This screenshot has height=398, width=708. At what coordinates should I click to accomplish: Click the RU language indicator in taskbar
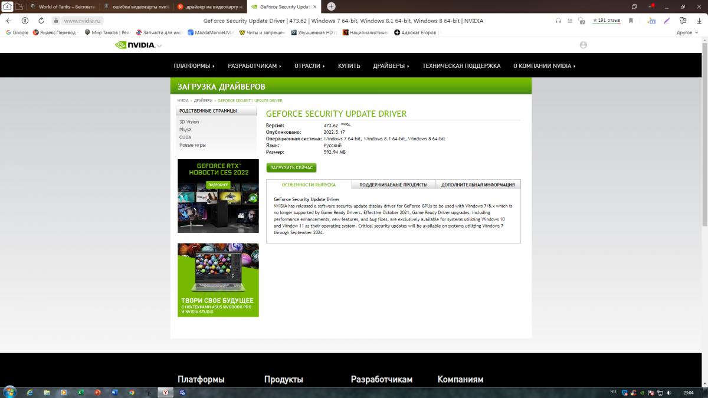point(613,392)
